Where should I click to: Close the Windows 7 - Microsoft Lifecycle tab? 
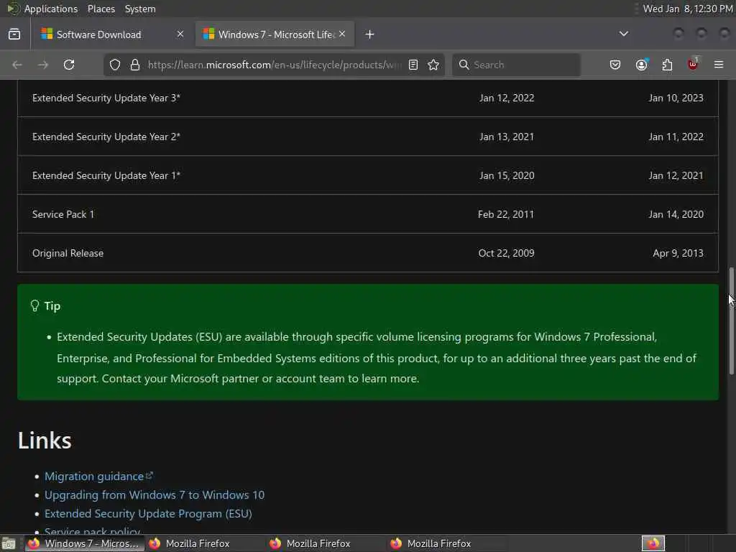coord(342,34)
